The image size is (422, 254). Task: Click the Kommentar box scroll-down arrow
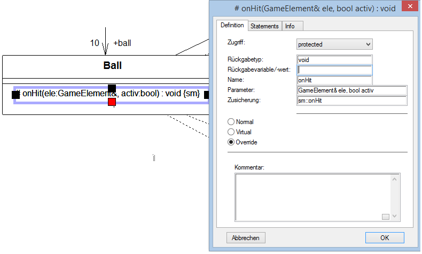click(x=395, y=217)
